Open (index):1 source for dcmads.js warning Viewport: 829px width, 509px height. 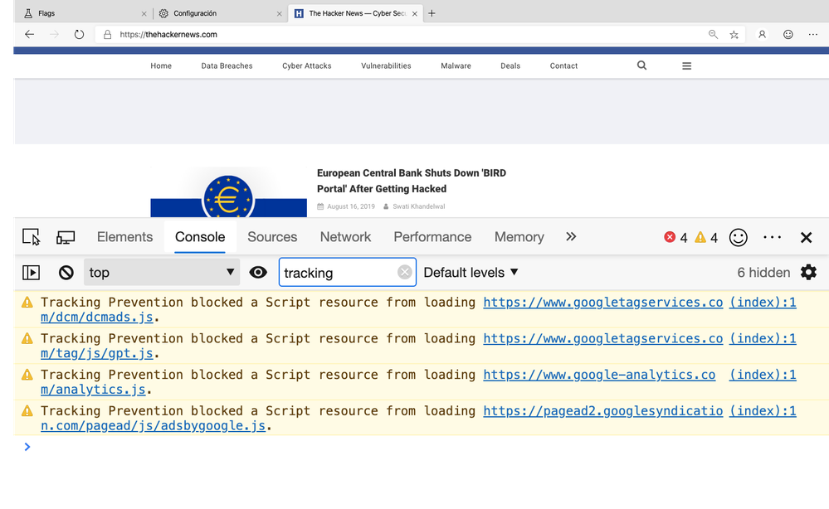(763, 303)
